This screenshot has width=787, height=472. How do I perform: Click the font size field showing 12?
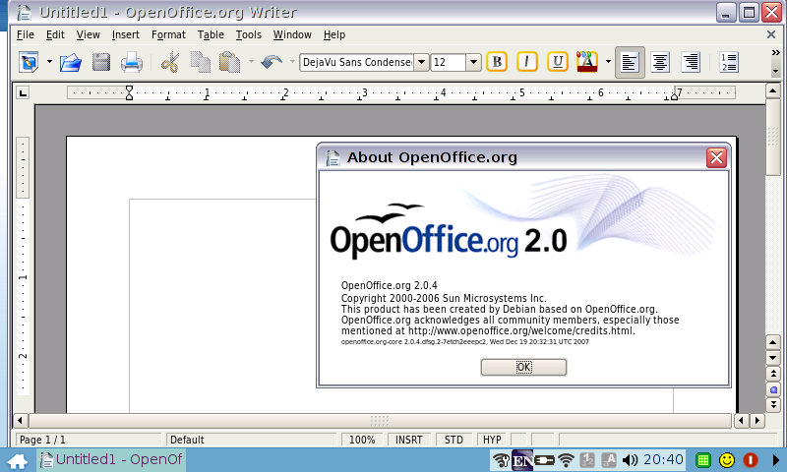tap(449, 62)
